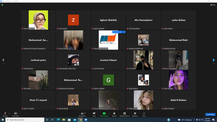217x122 pixels.
Task: Switch to Google Chrome on taskbar
Action: coord(80,120)
